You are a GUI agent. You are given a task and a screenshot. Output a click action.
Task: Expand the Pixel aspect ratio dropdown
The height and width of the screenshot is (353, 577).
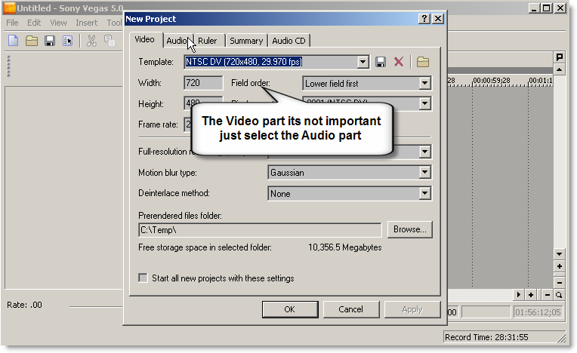tap(424, 103)
